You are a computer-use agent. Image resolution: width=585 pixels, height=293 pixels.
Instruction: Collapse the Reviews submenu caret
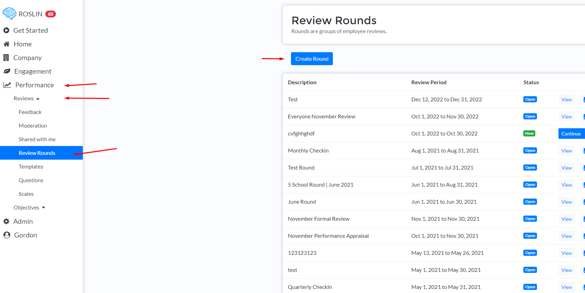38,99
